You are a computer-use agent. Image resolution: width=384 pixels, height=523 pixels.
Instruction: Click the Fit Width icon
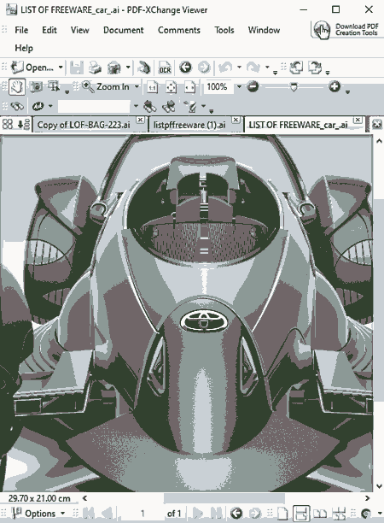click(x=189, y=87)
